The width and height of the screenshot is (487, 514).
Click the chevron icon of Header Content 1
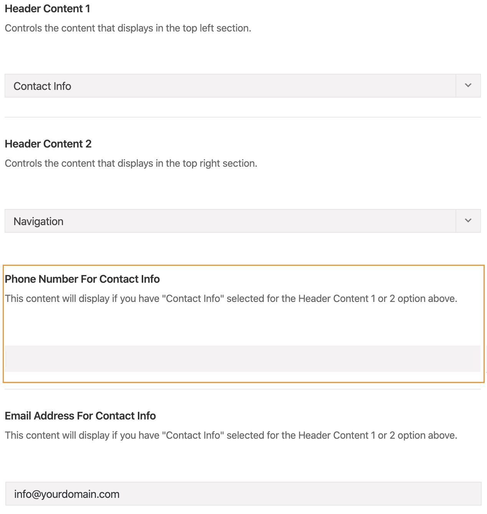[x=468, y=86]
